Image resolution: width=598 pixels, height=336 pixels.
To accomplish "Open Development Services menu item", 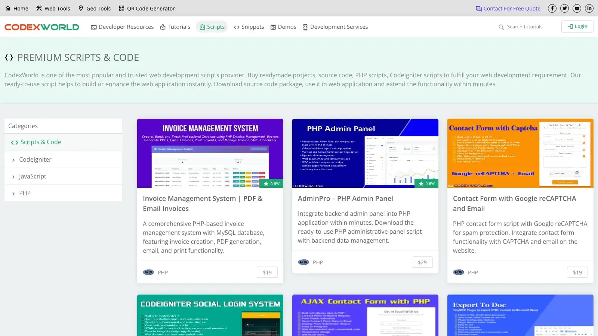I will coord(335,27).
